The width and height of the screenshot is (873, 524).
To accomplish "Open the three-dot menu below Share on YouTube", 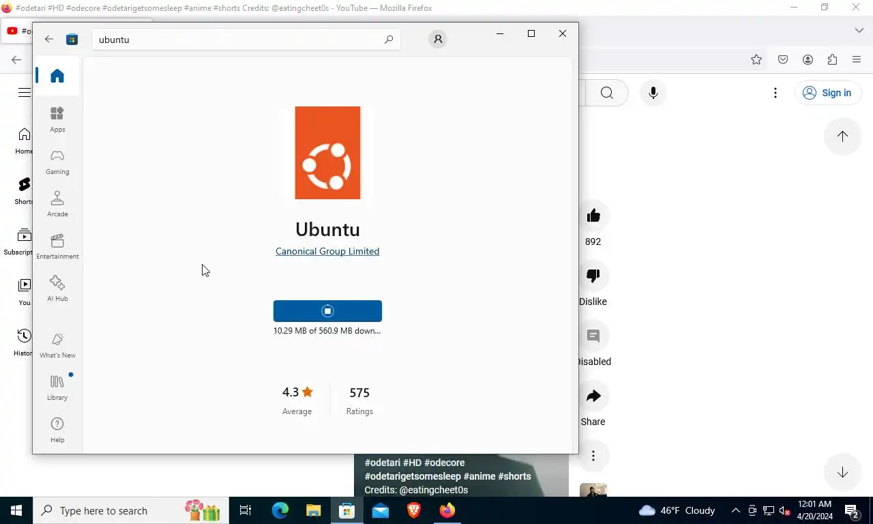I will pyautogui.click(x=593, y=456).
